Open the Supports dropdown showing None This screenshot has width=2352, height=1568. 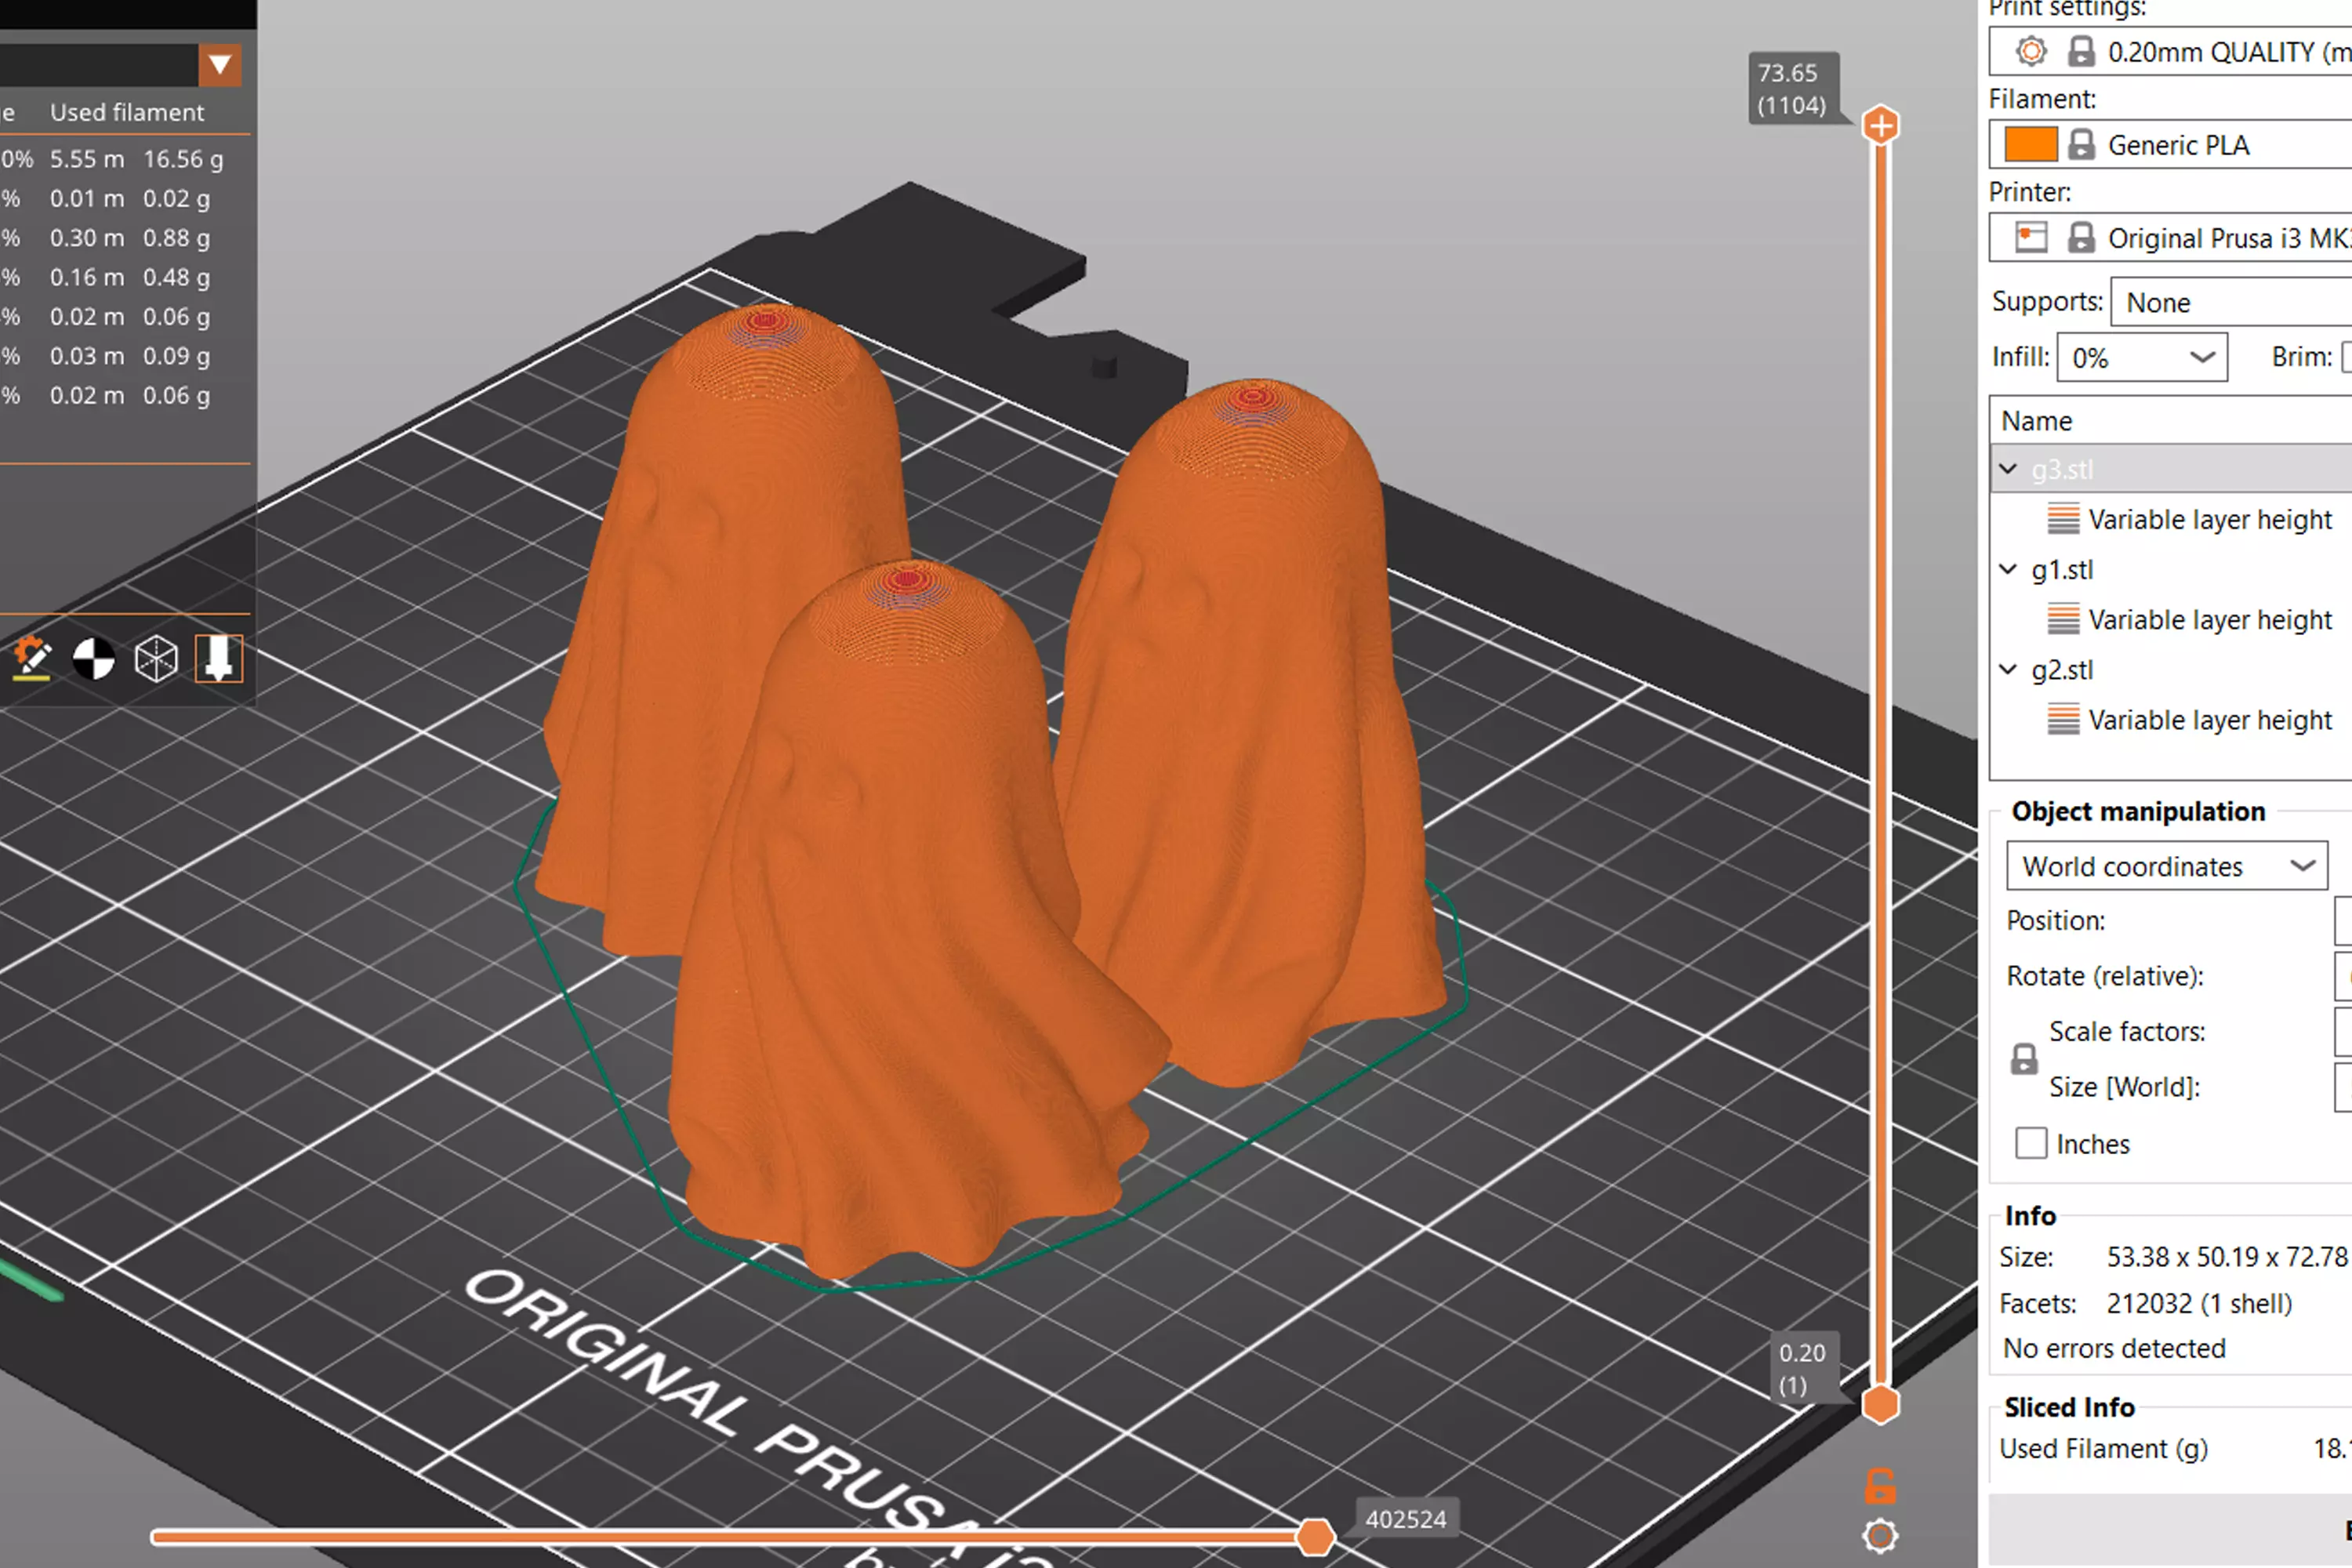click(x=2230, y=302)
